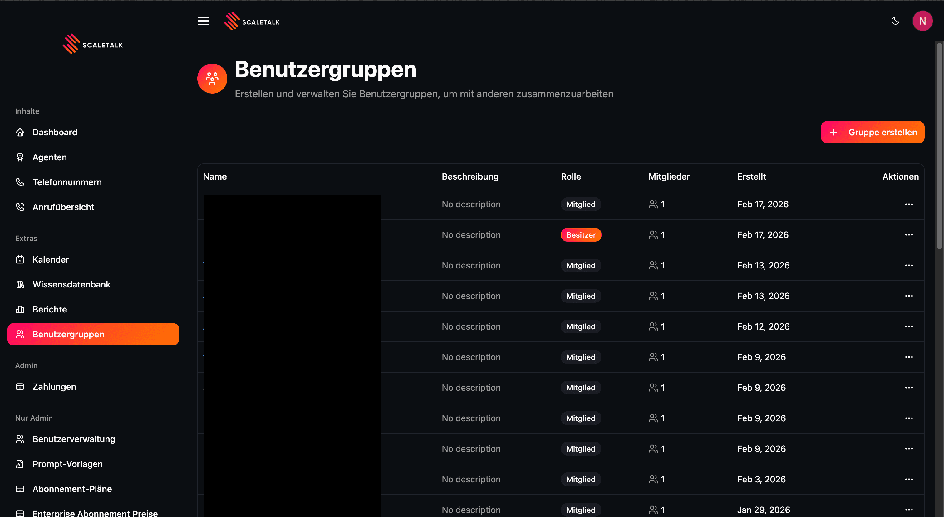Open the actions menu for the first group

pyautogui.click(x=909, y=204)
